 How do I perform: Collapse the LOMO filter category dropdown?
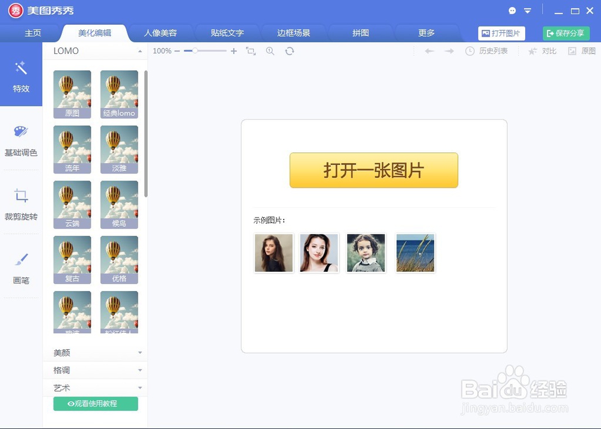139,51
